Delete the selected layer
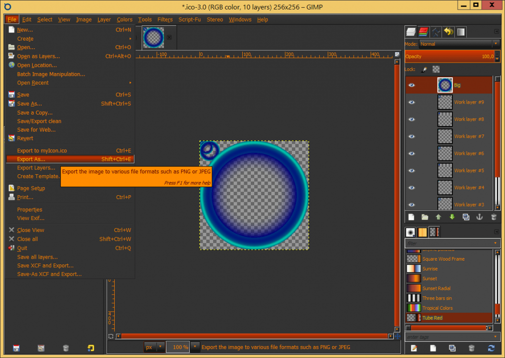This screenshot has height=358, width=505. click(494, 217)
